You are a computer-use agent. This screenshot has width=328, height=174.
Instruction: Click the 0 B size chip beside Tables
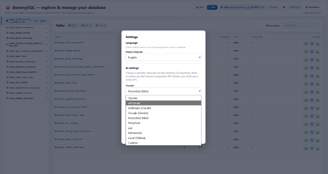click(x=86, y=26)
